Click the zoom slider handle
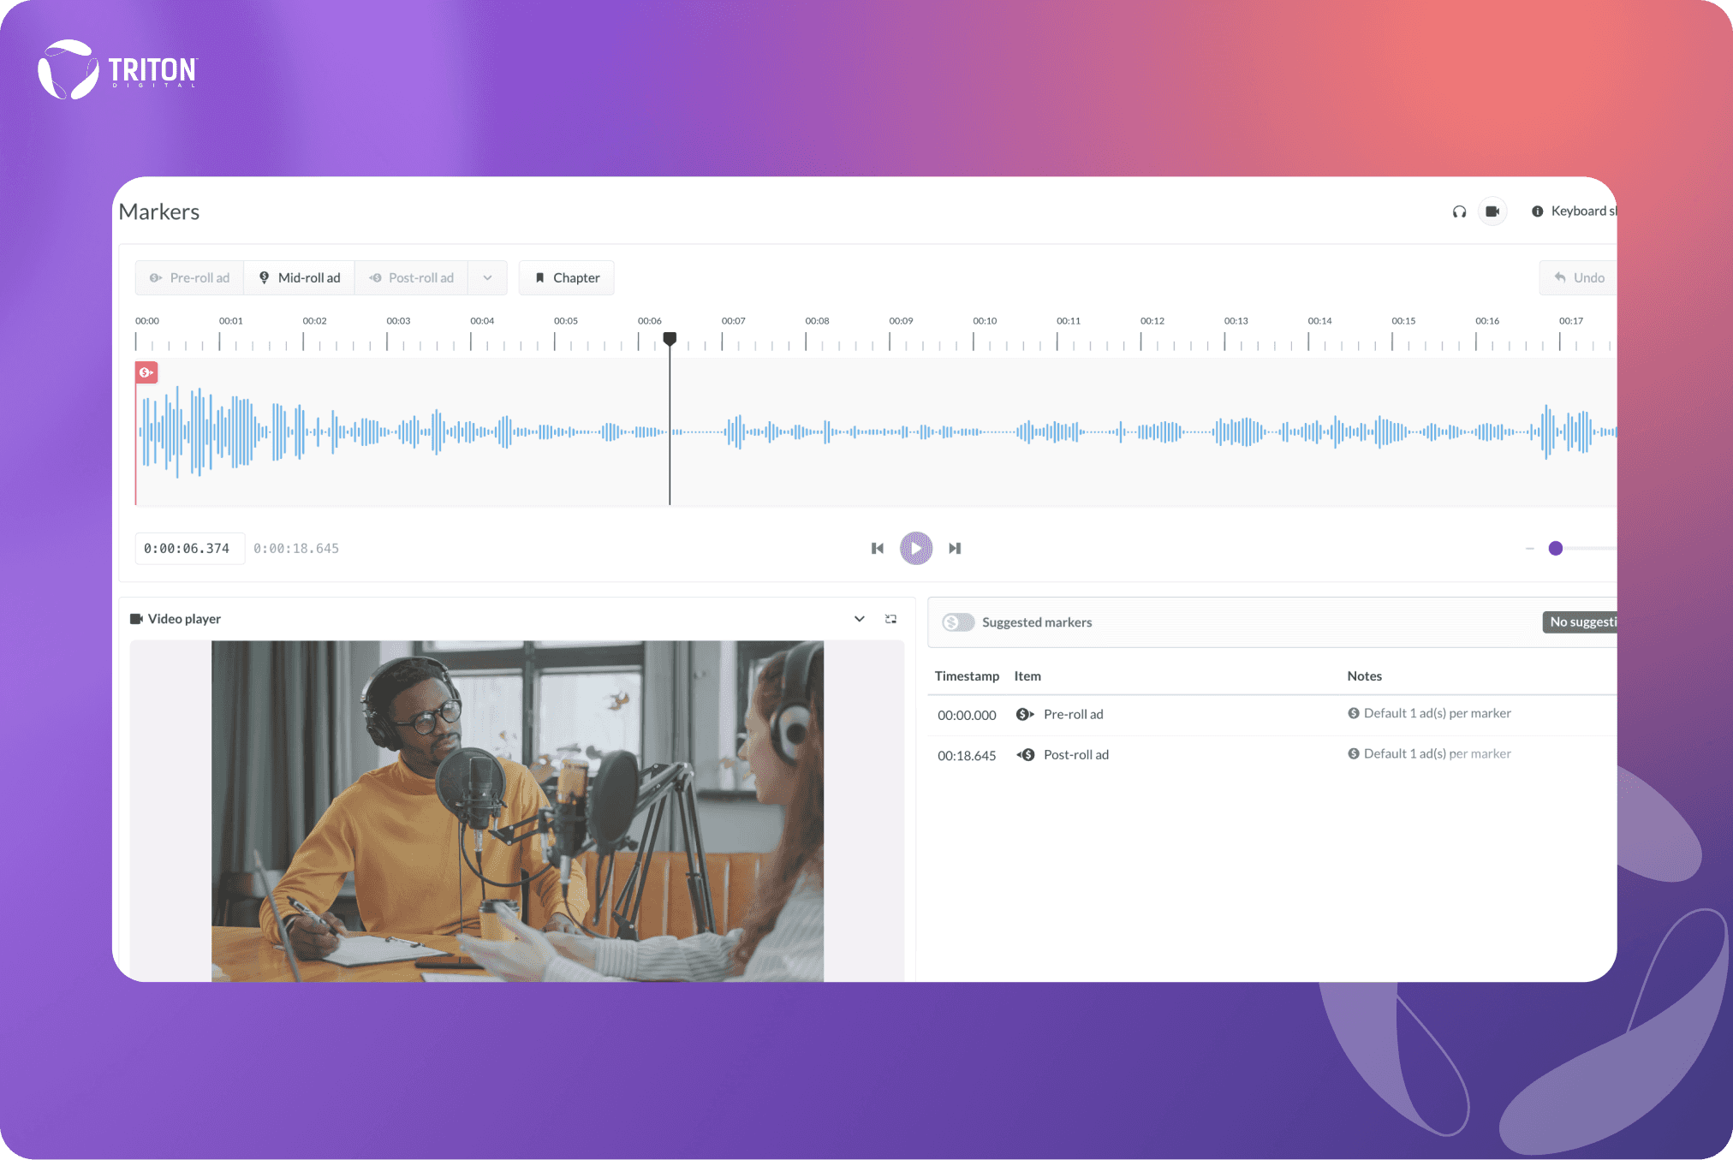 [1556, 548]
